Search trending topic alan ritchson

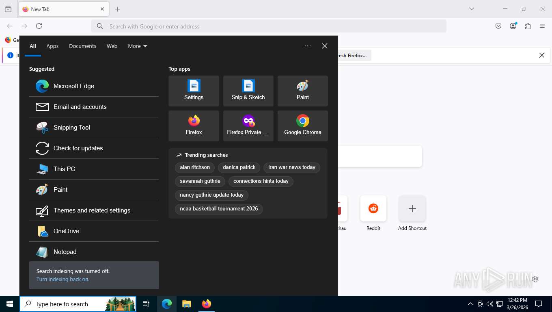coord(195,167)
